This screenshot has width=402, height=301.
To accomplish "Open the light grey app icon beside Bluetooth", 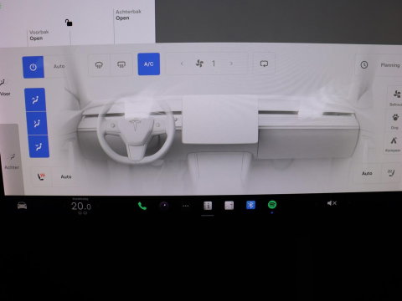I will (229, 206).
